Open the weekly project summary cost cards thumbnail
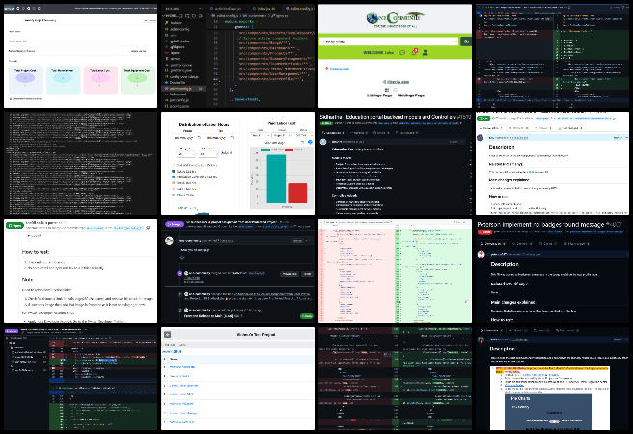The image size is (633, 434). [80, 56]
